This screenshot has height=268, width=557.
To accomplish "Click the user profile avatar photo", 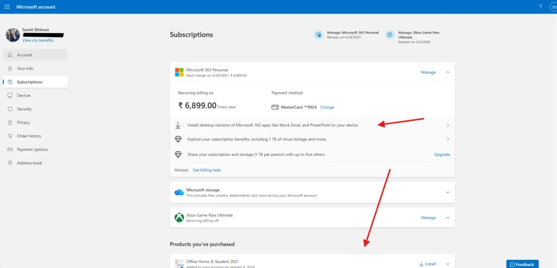I will coord(13,35).
